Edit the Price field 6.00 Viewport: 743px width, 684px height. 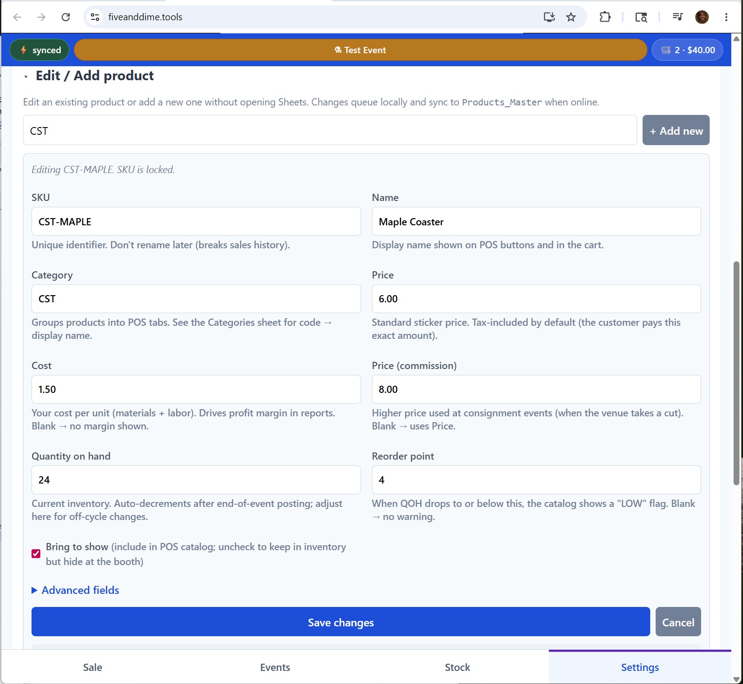tap(536, 299)
